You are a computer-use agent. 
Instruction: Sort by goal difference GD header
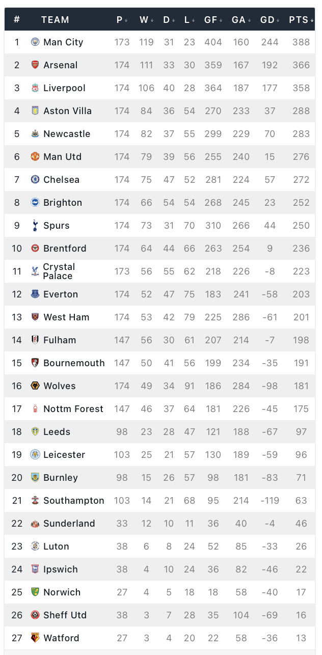click(x=270, y=20)
